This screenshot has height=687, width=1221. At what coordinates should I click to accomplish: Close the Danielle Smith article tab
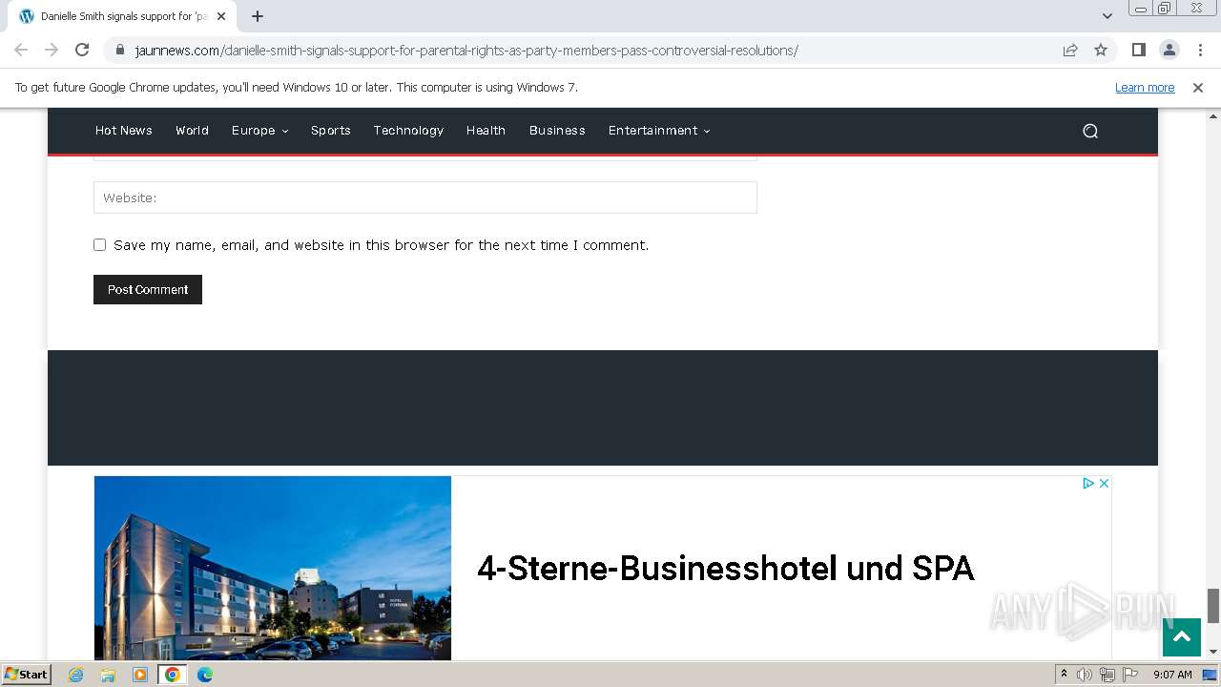[221, 16]
